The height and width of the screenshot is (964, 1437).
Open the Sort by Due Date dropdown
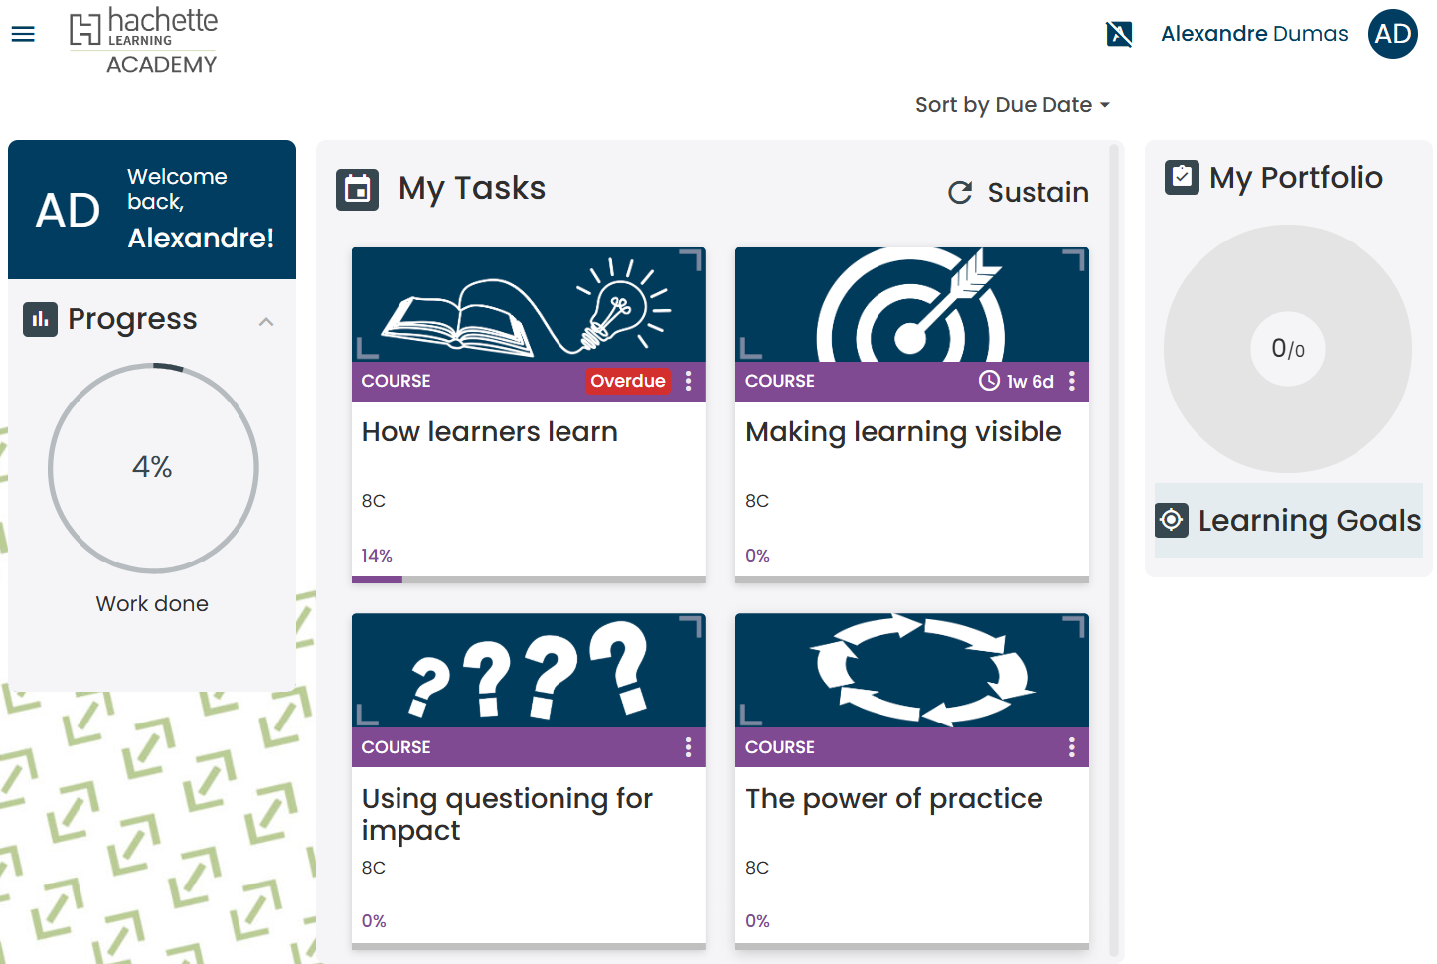click(x=1013, y=104)
